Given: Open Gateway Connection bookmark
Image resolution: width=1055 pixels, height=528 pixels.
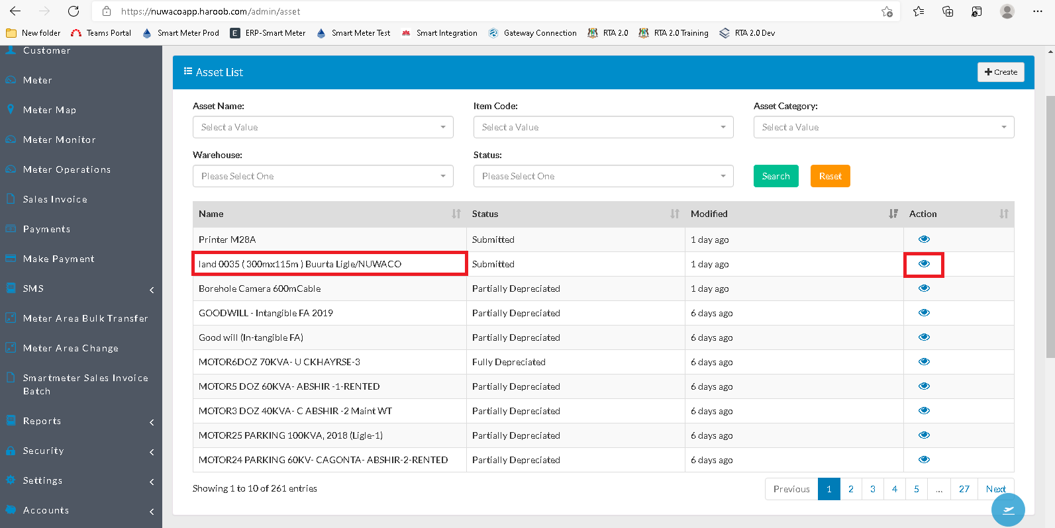Looking at the screenshot, I should 532,33.
